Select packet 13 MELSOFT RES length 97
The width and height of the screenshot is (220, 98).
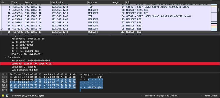tap(106, 23)
